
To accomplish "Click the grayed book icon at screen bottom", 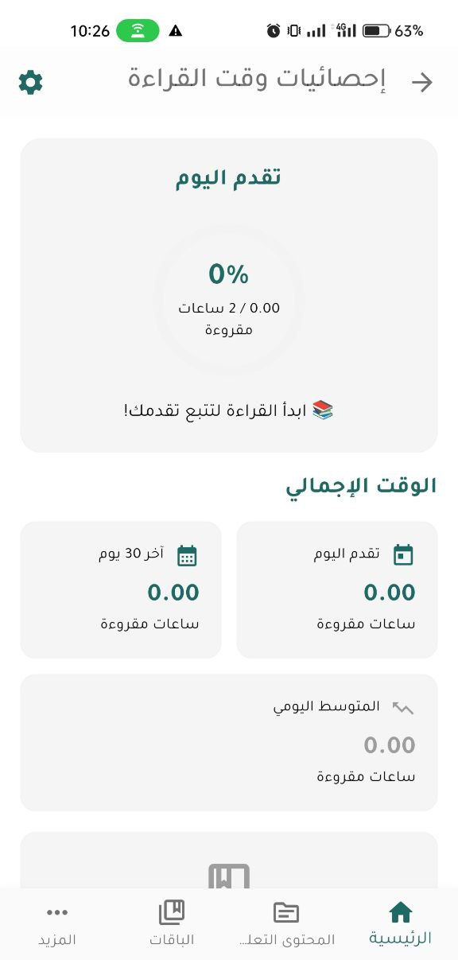I will pos(227,875).
